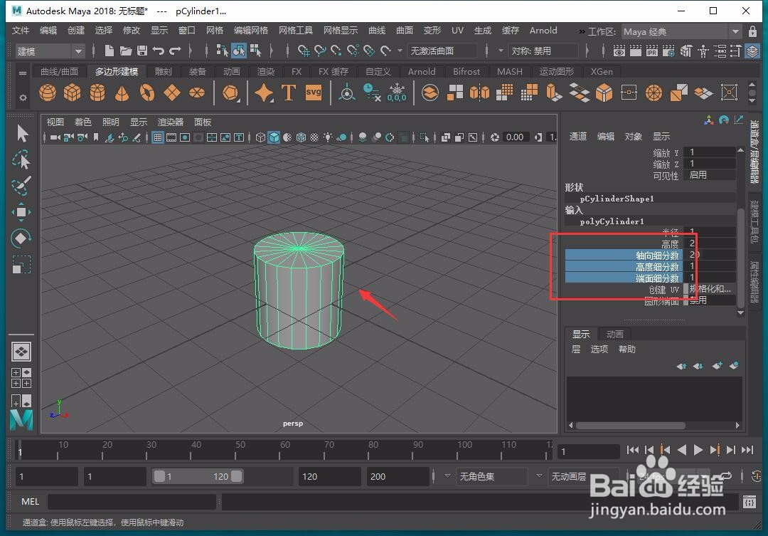Toggle isolate select in viewport
The image size is (768, 536).
point(425,138)
